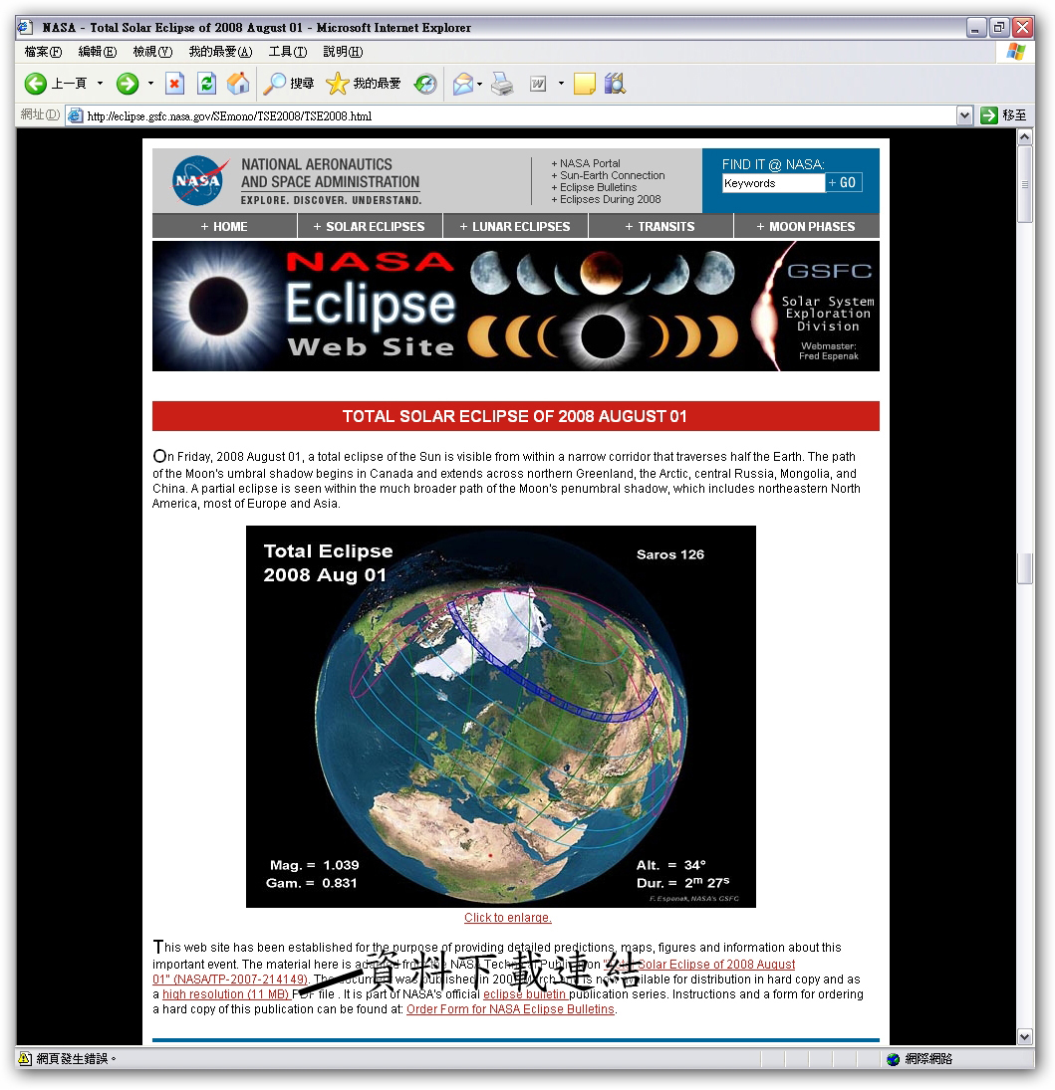Open the 檢視 (View) menu
The height and width of the screenshot is (1090, 1055).
click(152, 52)
